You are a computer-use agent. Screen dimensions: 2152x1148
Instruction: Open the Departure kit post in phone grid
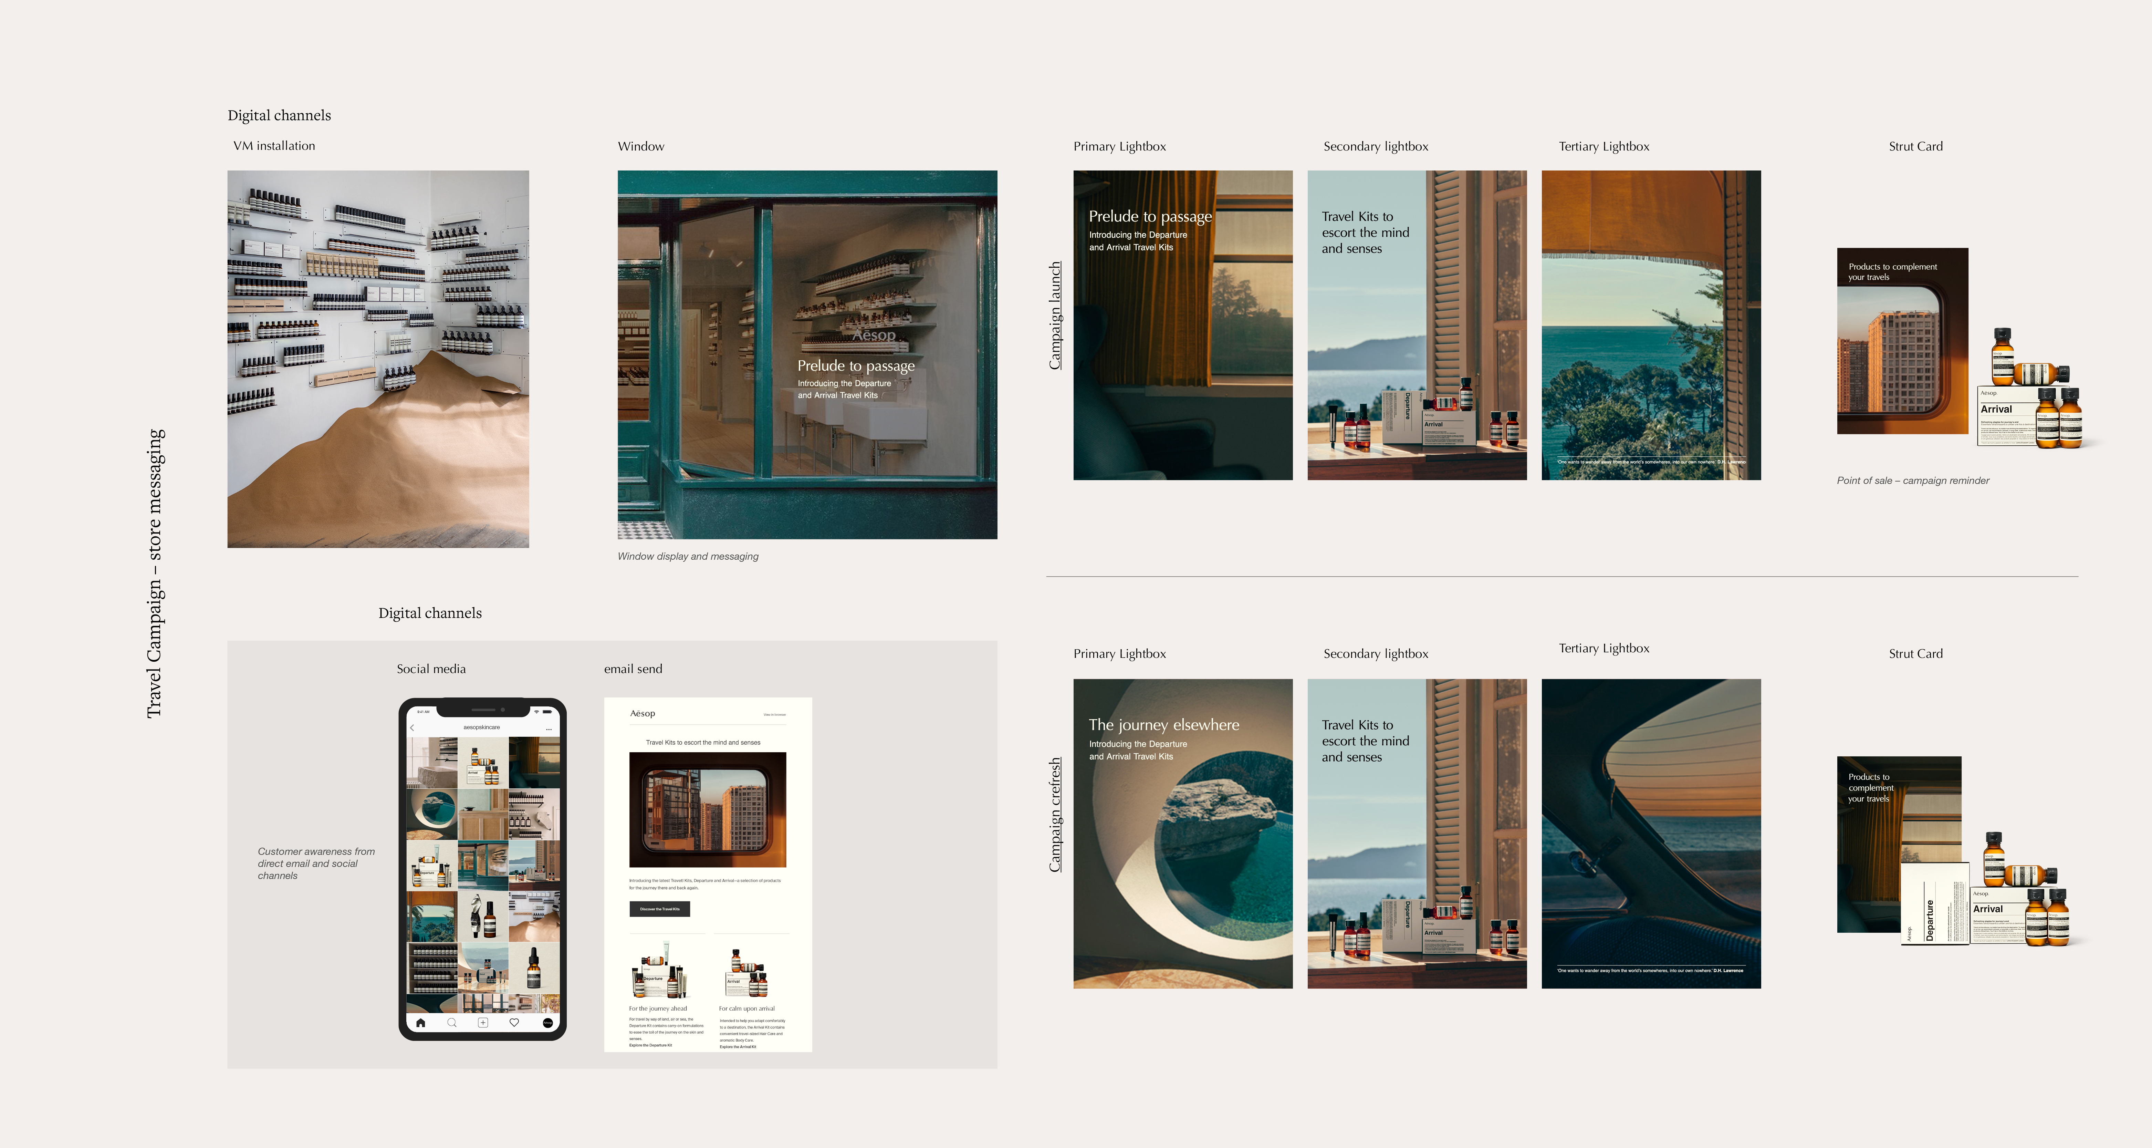[x=432, y=866]
